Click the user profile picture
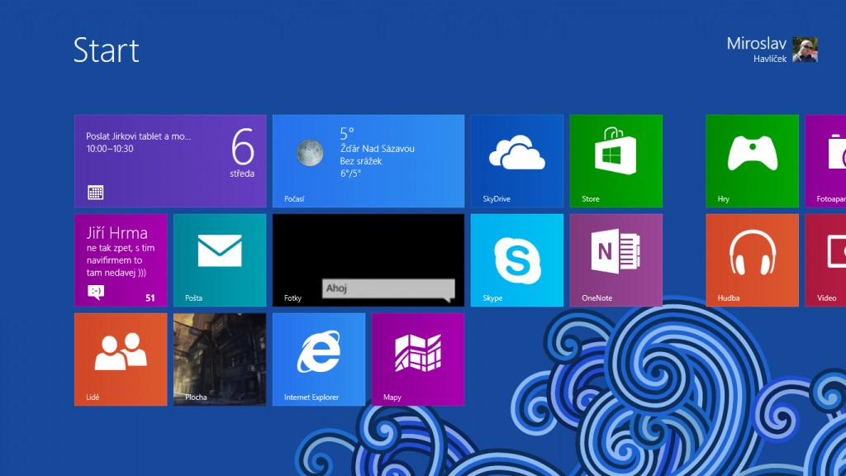 805,50
